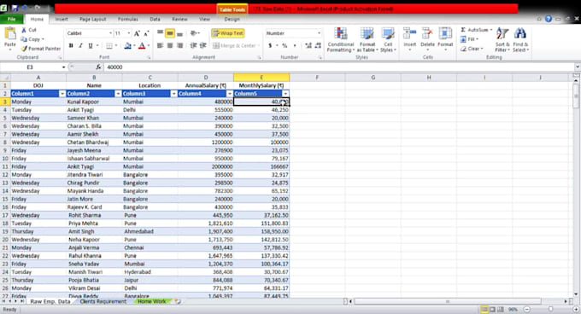Align text left

pyautogui.click(x=160, y=45)
